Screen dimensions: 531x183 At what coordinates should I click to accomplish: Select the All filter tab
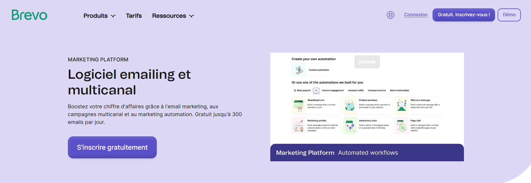tap(316, 90)
